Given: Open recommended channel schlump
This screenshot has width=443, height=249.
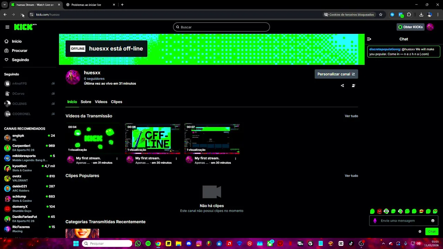Looking at the screenshot, I should click(29, 199).
